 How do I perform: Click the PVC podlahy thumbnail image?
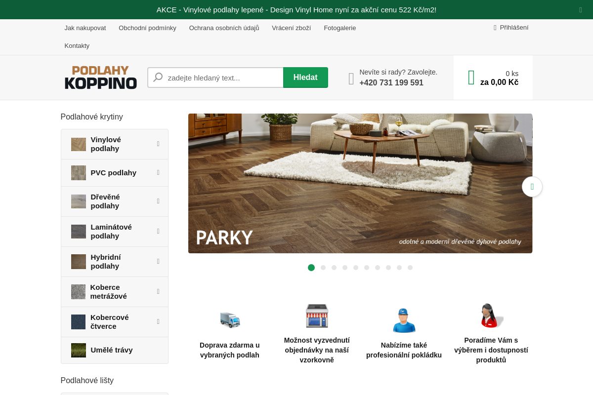click(79, 173)
